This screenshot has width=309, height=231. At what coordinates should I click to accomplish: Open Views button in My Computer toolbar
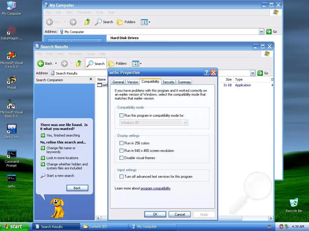146,22
